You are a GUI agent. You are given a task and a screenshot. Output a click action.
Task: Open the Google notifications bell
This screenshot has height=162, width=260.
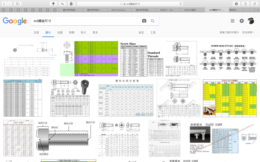coord(242,21)
